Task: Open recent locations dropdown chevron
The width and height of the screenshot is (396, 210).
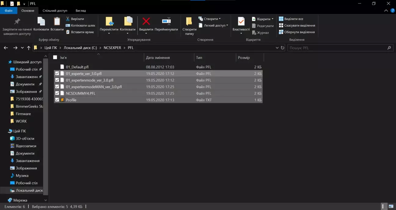Action: coord(22,48)
